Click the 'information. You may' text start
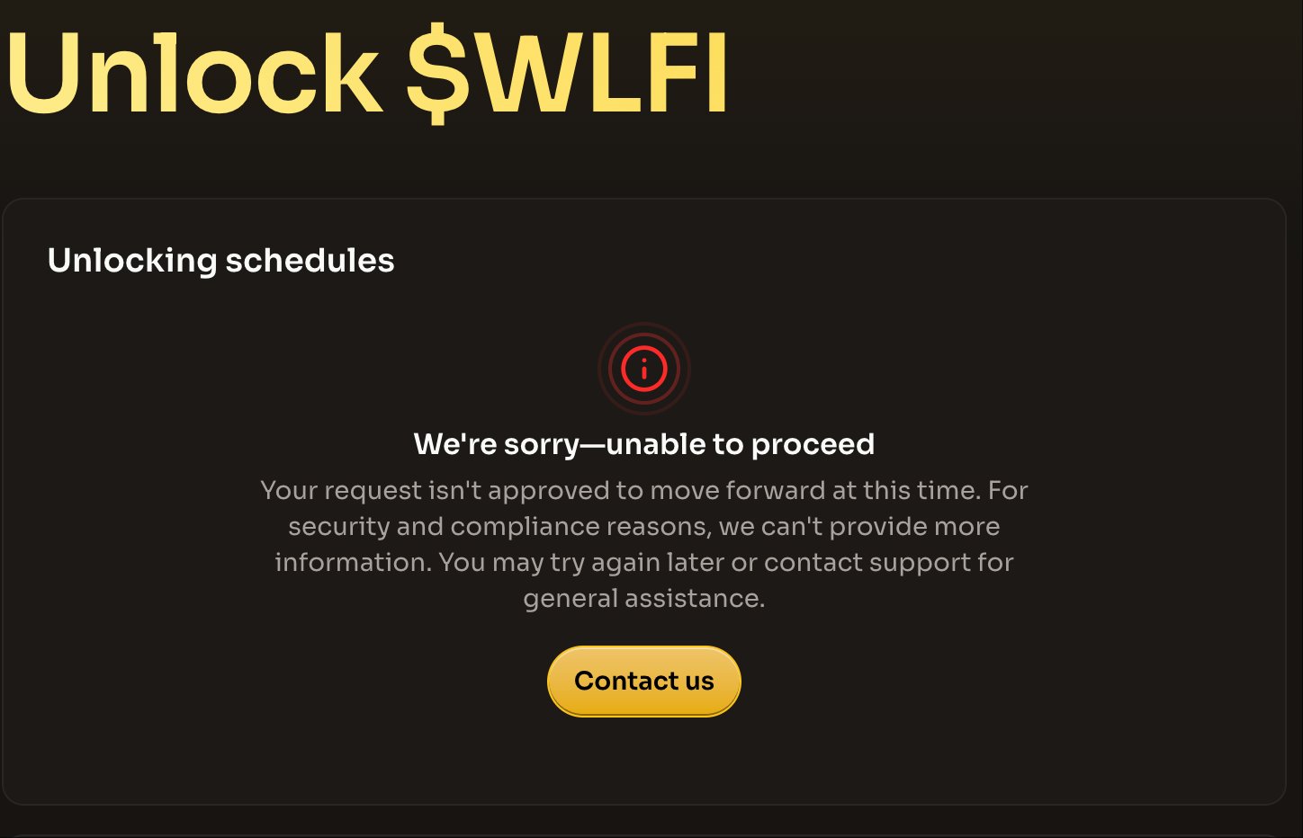 (380, 563)
